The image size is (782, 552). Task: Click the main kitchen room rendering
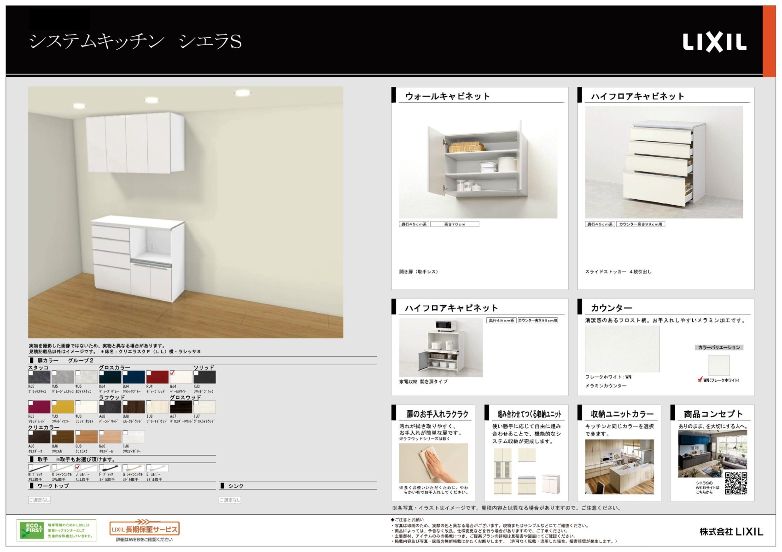click(x=186, y=212)
